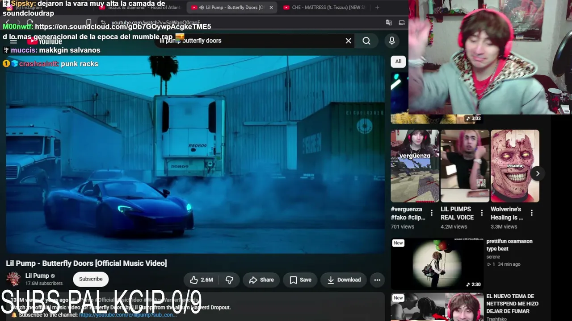Open the #verguenza short thumbnail

point(415,166)
